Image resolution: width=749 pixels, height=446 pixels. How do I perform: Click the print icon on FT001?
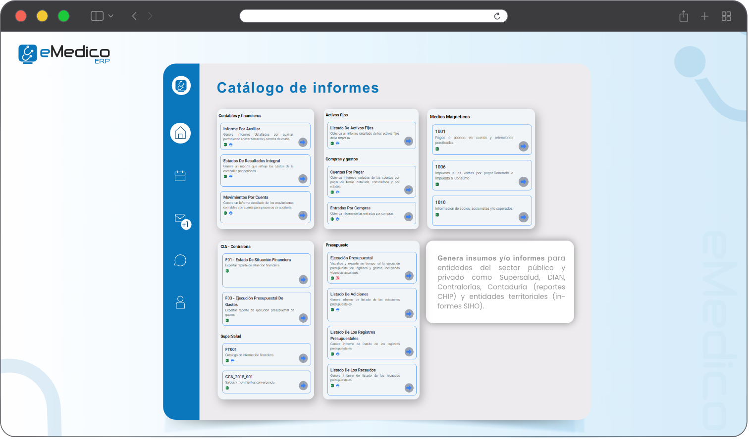click(x=233, y=361)
